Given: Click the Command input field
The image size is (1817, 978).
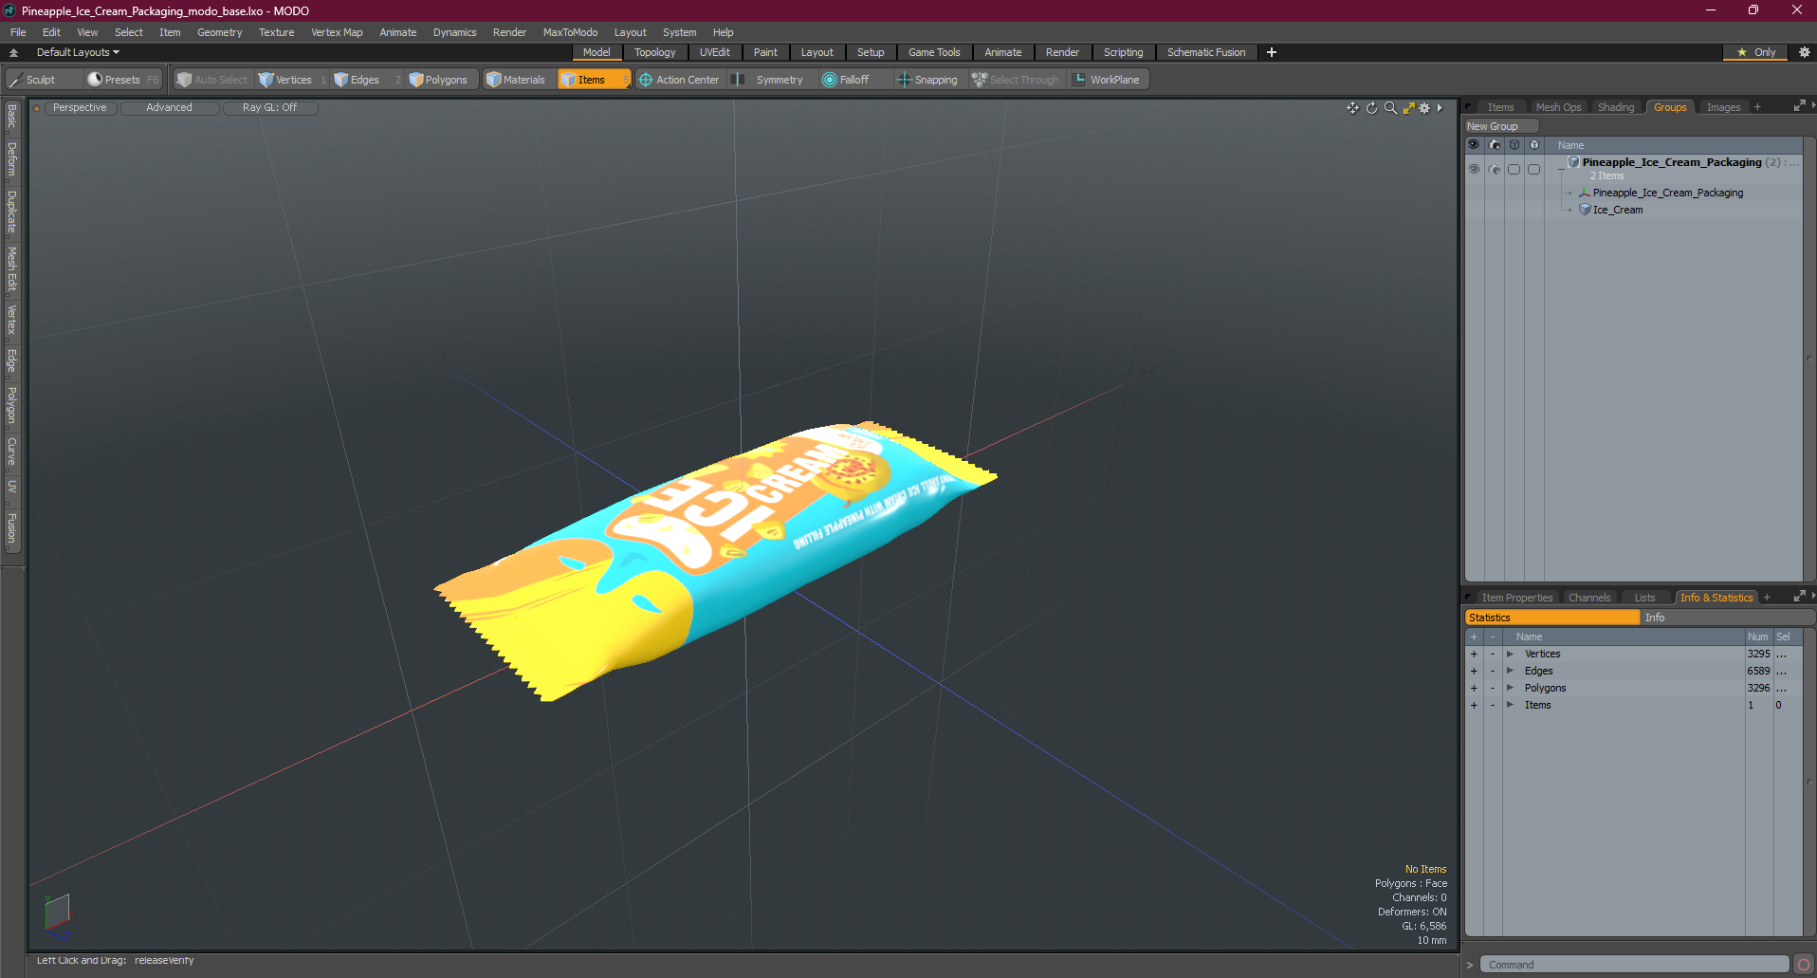Looking at the screenshot, I should (1634, 965).
